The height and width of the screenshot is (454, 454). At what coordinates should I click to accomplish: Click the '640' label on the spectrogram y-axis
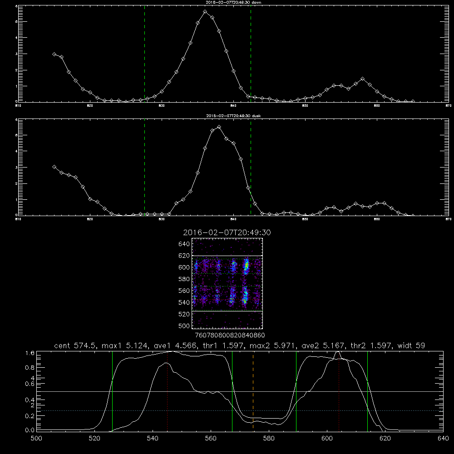click(184, 244)
